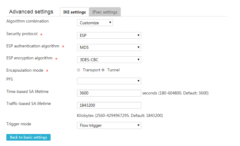Click the arrow on Flow trigger dropdown

138,125
